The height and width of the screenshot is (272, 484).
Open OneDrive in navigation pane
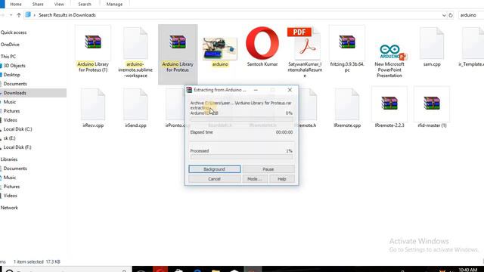tap(10, 45)
